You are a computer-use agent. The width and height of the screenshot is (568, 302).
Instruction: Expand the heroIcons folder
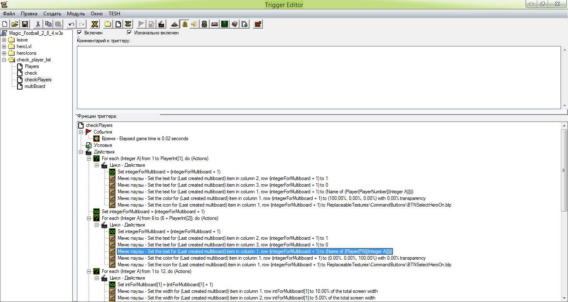point(4,53)
